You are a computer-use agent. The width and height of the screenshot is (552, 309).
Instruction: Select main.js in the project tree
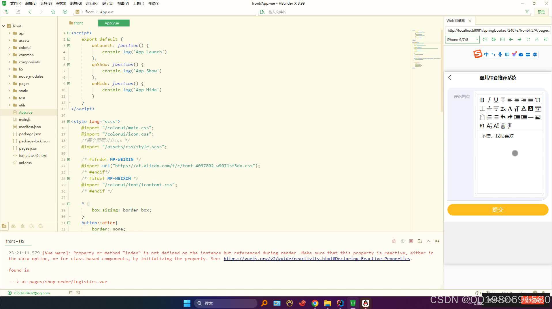[x=25, y=119]
